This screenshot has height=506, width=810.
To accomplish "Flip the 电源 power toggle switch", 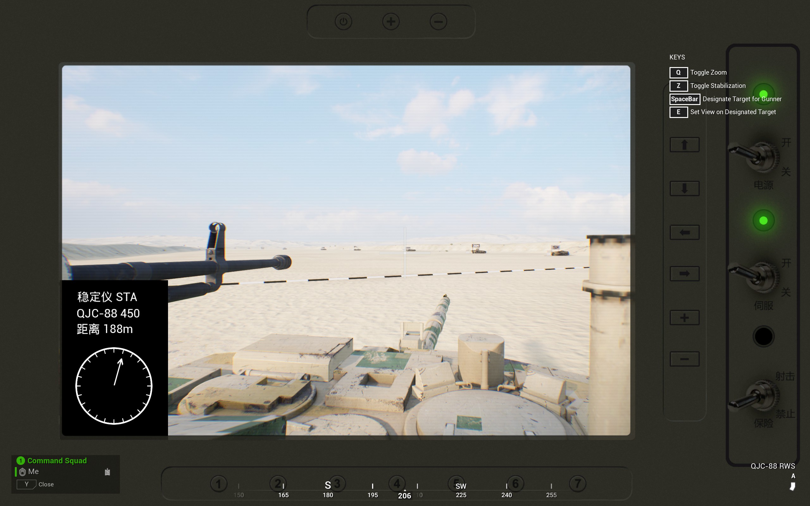I will [x=757, y=156].
